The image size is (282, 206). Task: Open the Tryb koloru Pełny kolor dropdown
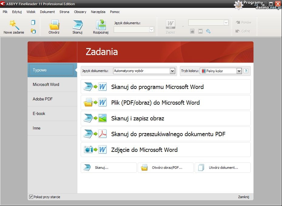tap(239, 71)
